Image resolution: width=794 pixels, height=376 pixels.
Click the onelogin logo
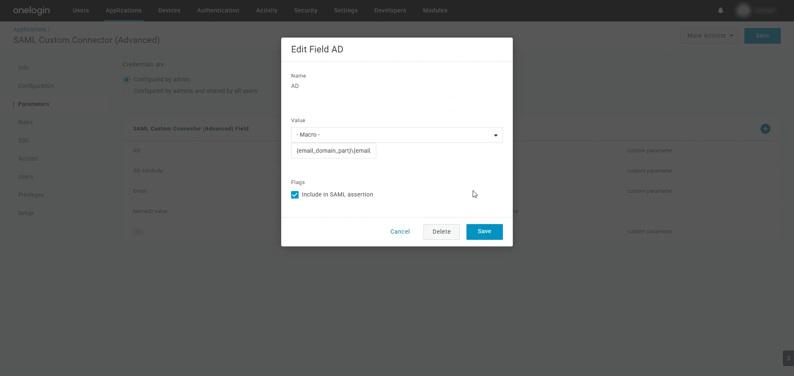[x=31, y=10]
